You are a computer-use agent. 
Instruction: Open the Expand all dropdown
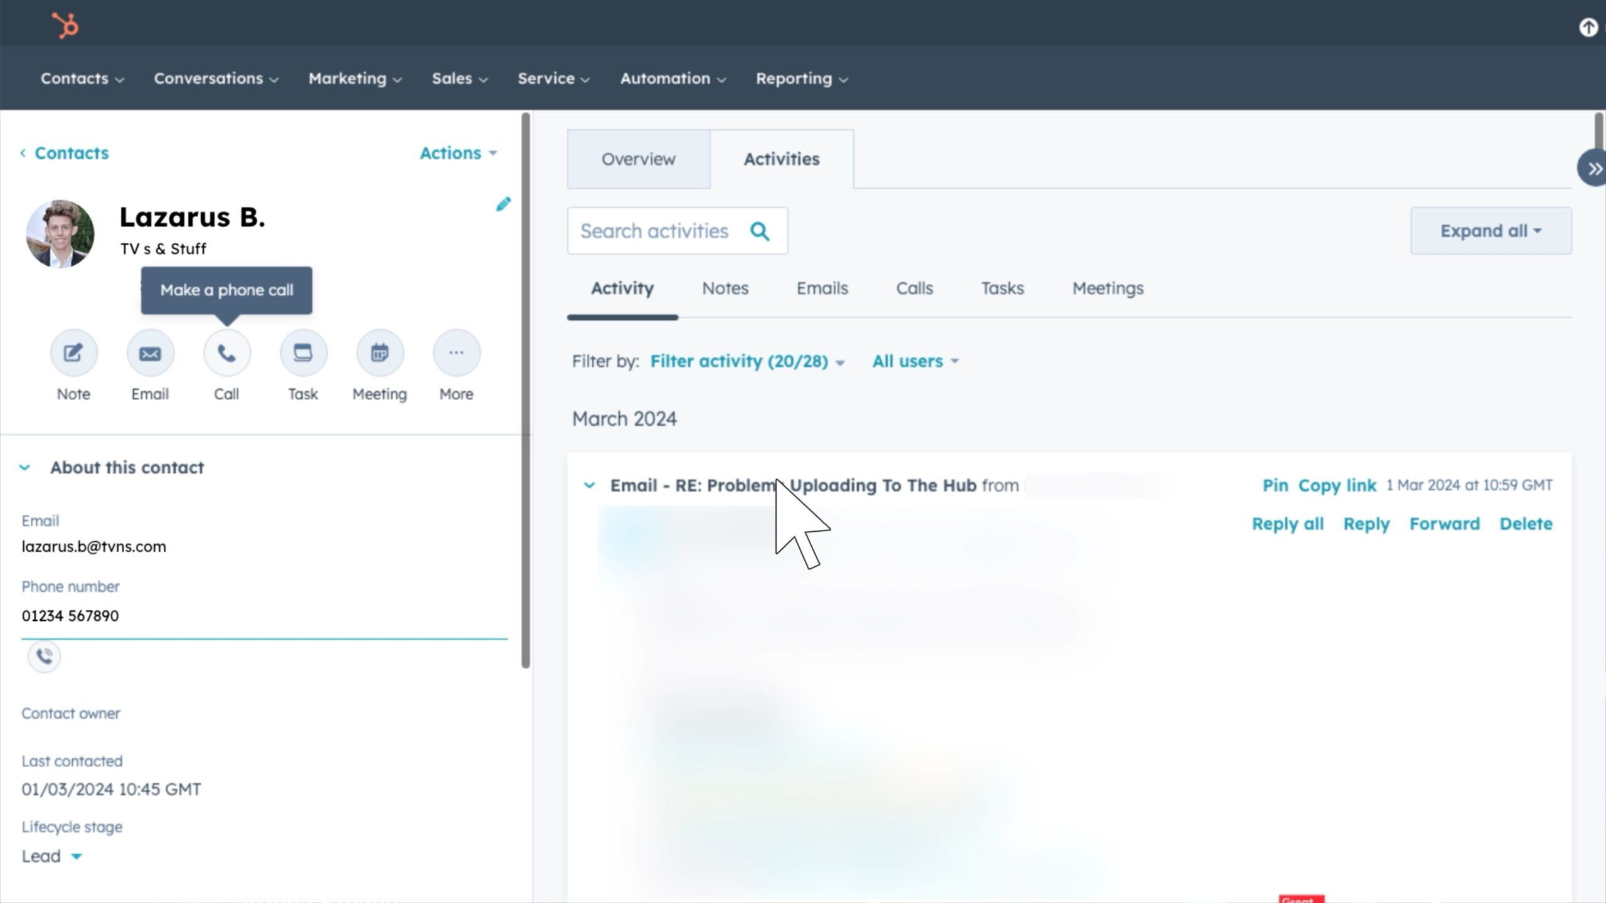(1491, 231)
